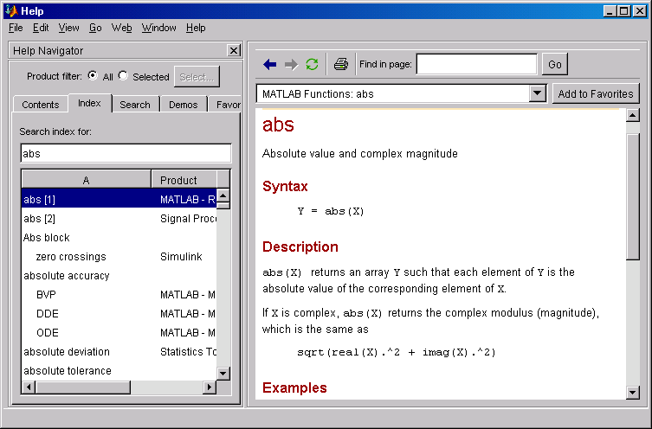Click the index list scroll right arrow
652x429 pixels.
210,387
